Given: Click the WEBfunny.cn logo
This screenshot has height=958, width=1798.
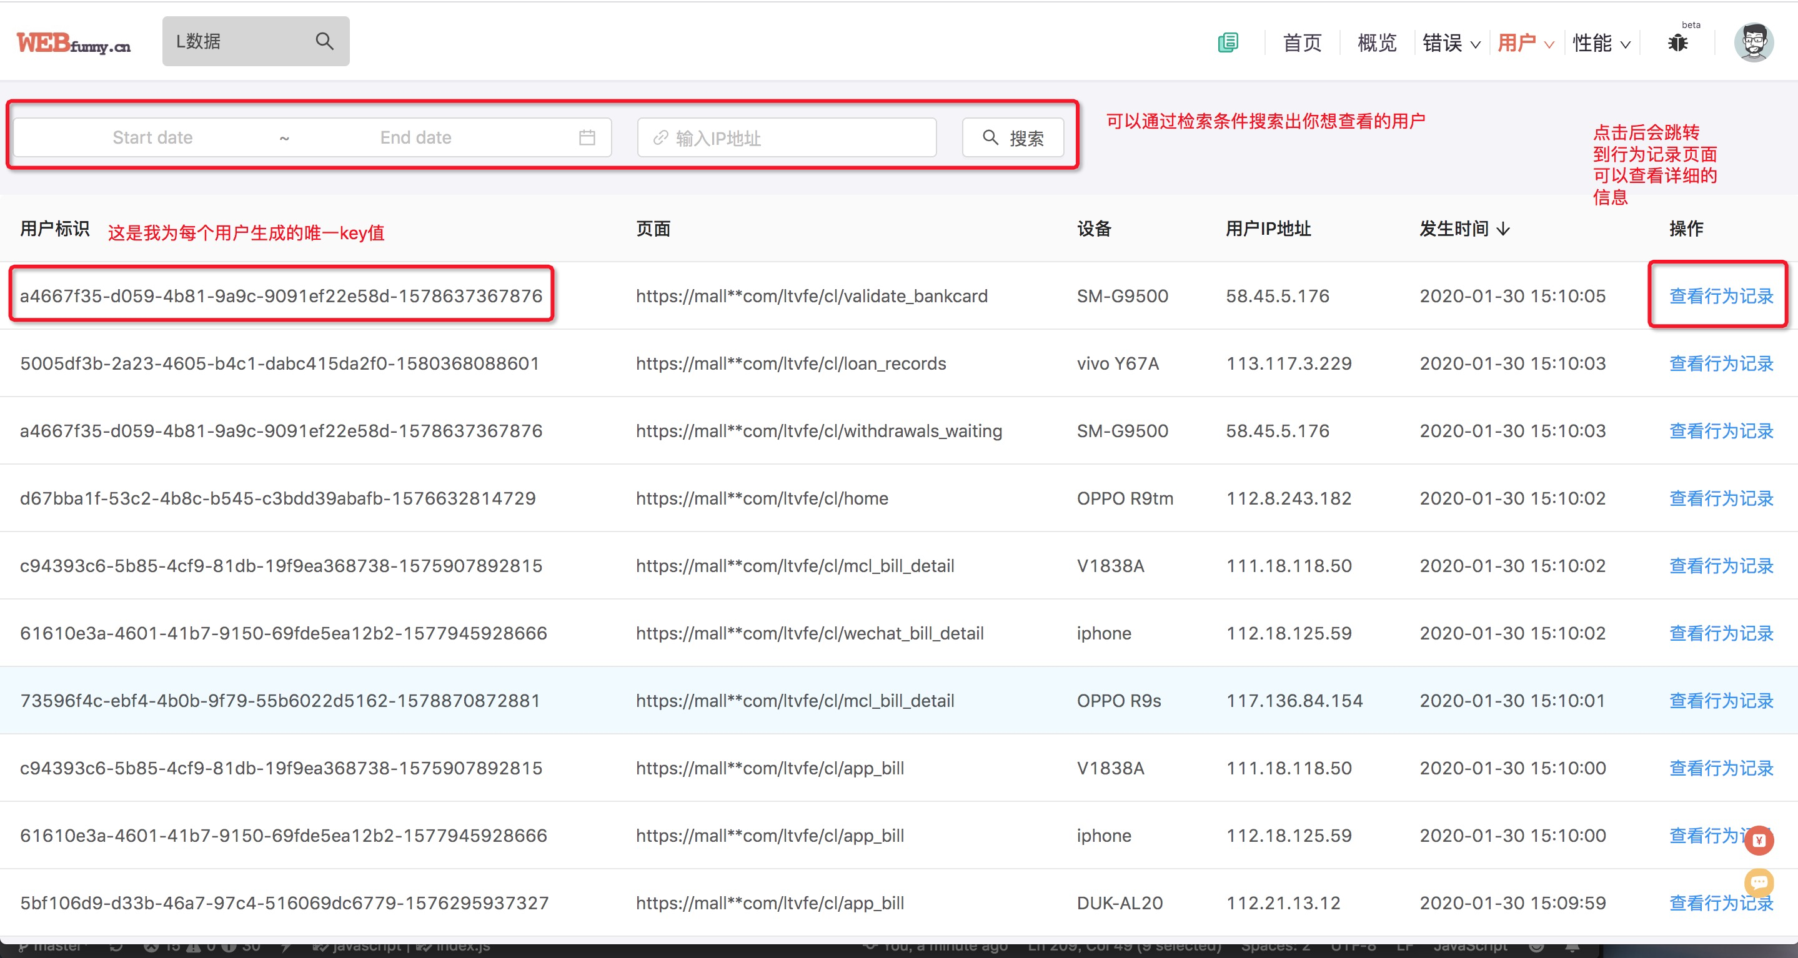Looking at the screenshot, I should pyautogui.click(x=73, y=43).
